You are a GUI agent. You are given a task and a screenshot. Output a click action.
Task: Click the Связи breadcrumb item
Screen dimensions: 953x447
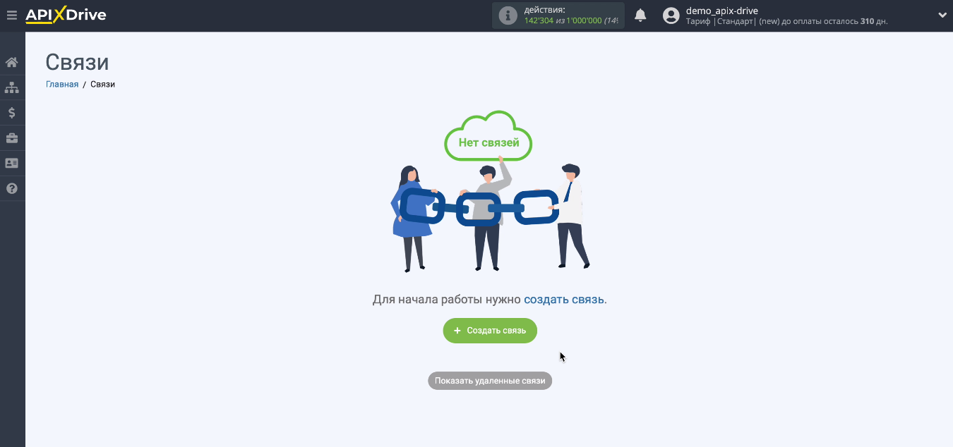click(102, 84)
